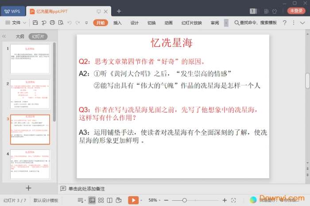Click the 默认设计模板 status text
Viewport: 310px width, 206px height.
coord(46,200)
